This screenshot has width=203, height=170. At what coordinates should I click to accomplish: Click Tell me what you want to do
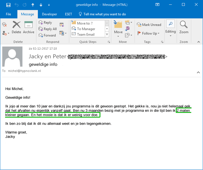tap(102, 14)
